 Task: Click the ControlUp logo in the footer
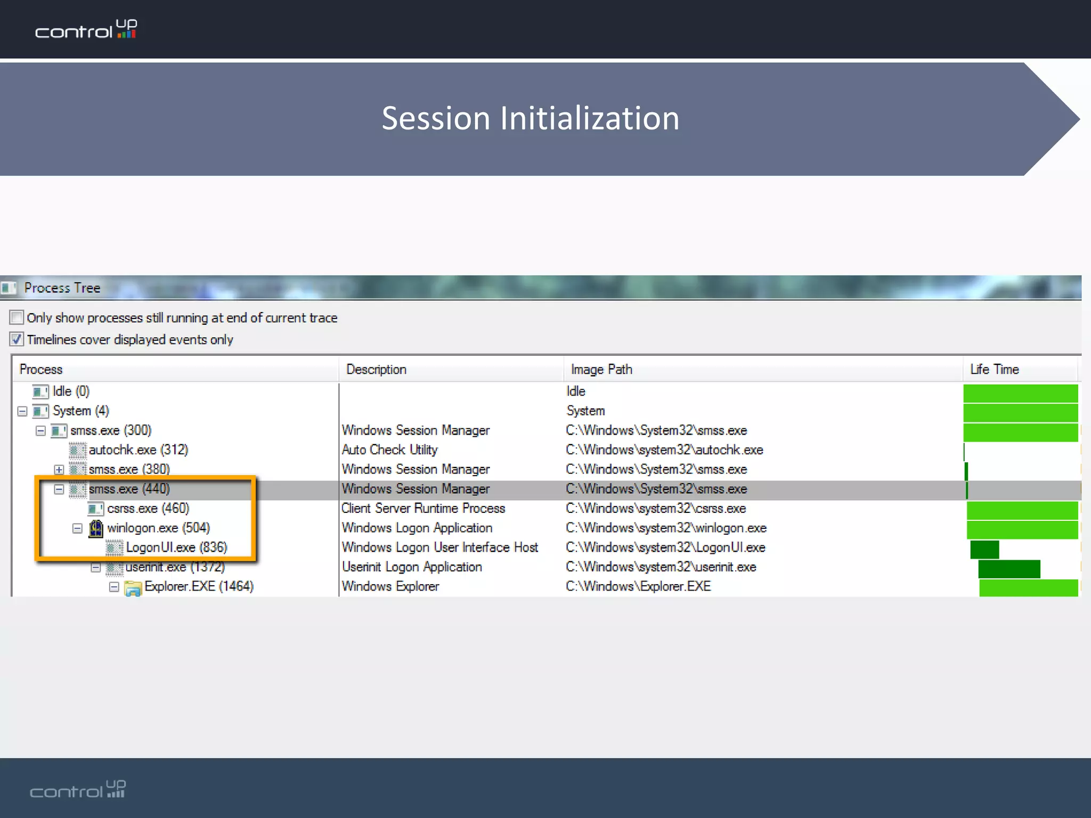click(x=78, y=789)
